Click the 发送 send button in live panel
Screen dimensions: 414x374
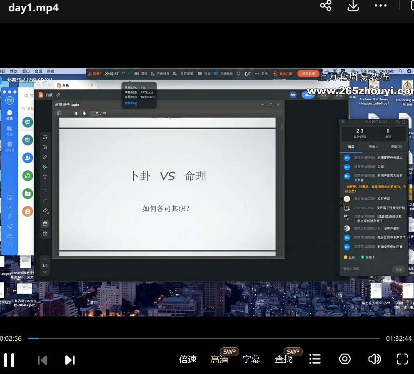[x=399, y=269]
